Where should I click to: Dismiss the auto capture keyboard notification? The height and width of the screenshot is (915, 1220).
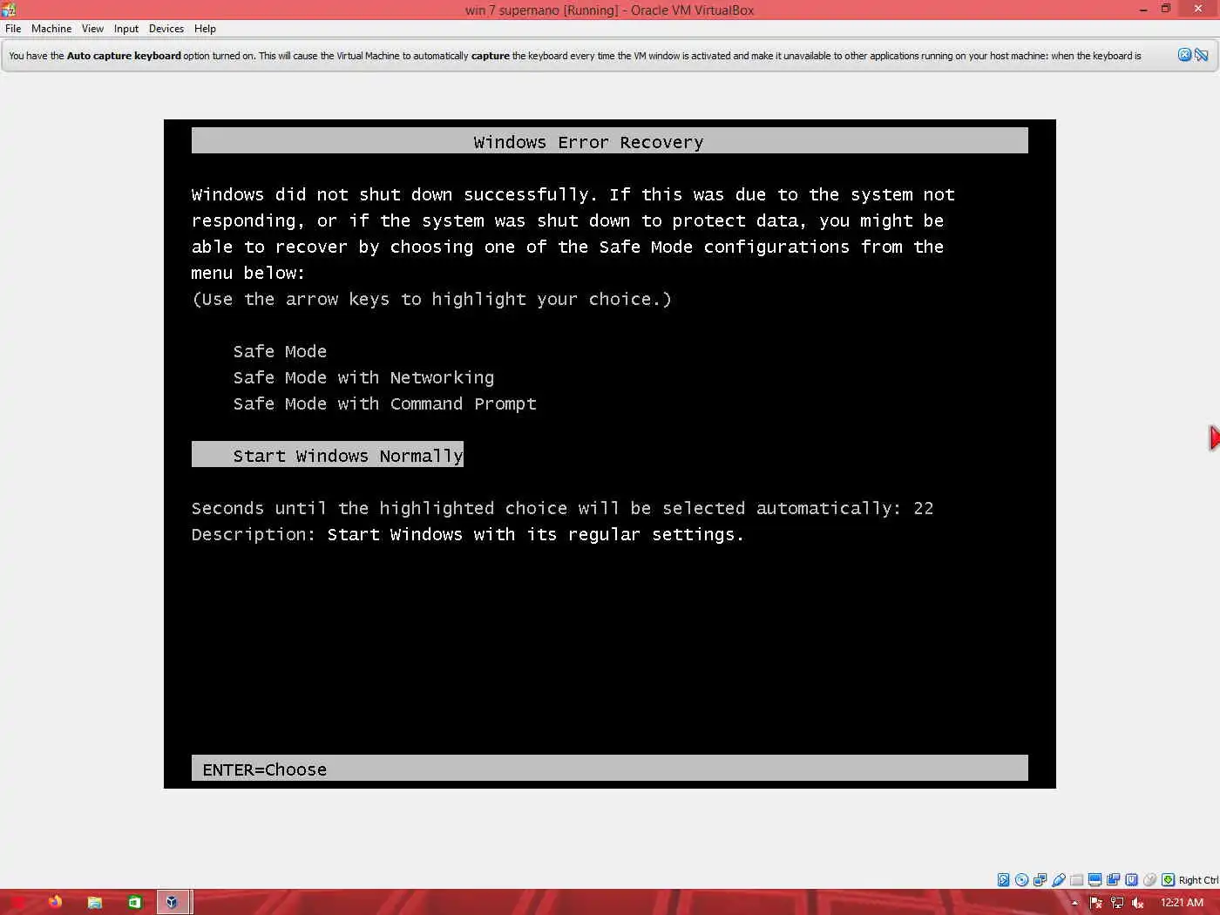click(1184, 55)
